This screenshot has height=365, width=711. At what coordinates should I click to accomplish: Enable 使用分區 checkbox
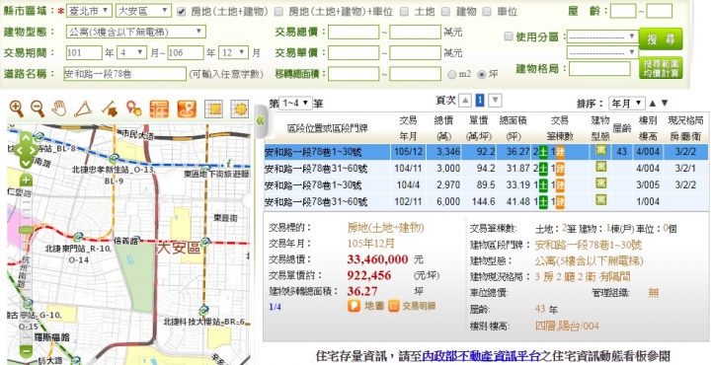click(509, 36)
